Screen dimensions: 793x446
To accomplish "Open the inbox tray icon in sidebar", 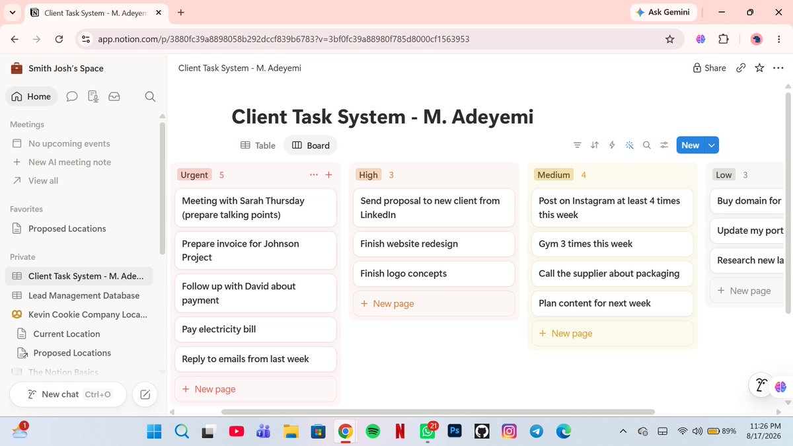I will (x=114, y=96).
